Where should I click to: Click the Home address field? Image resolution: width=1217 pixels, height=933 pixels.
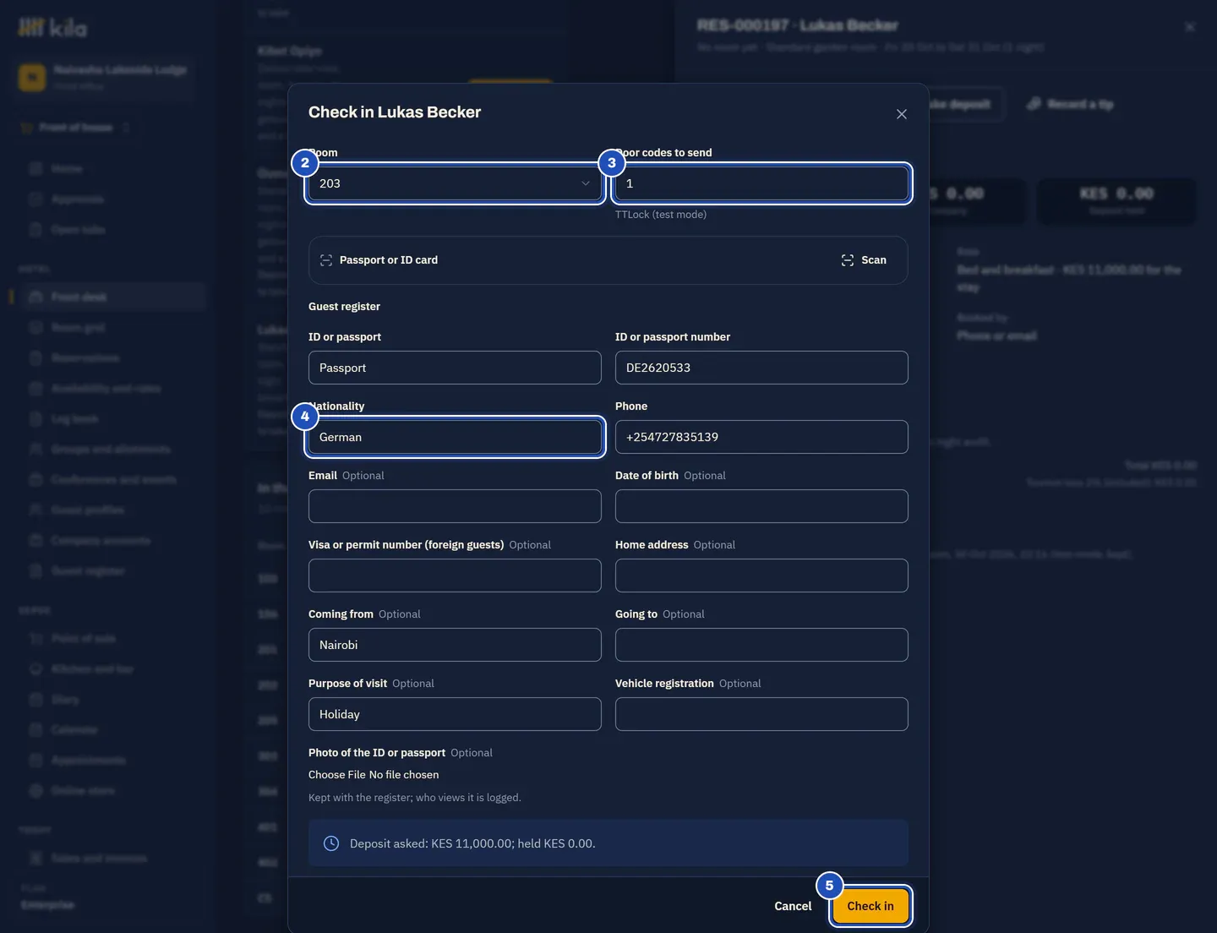pyautogui.click(x=761, y=576)
